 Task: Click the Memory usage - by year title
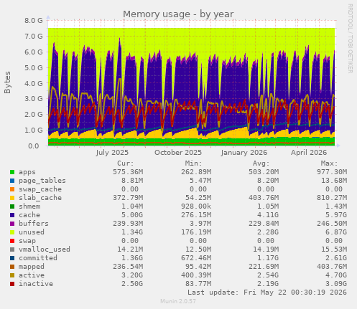(178, 14)
